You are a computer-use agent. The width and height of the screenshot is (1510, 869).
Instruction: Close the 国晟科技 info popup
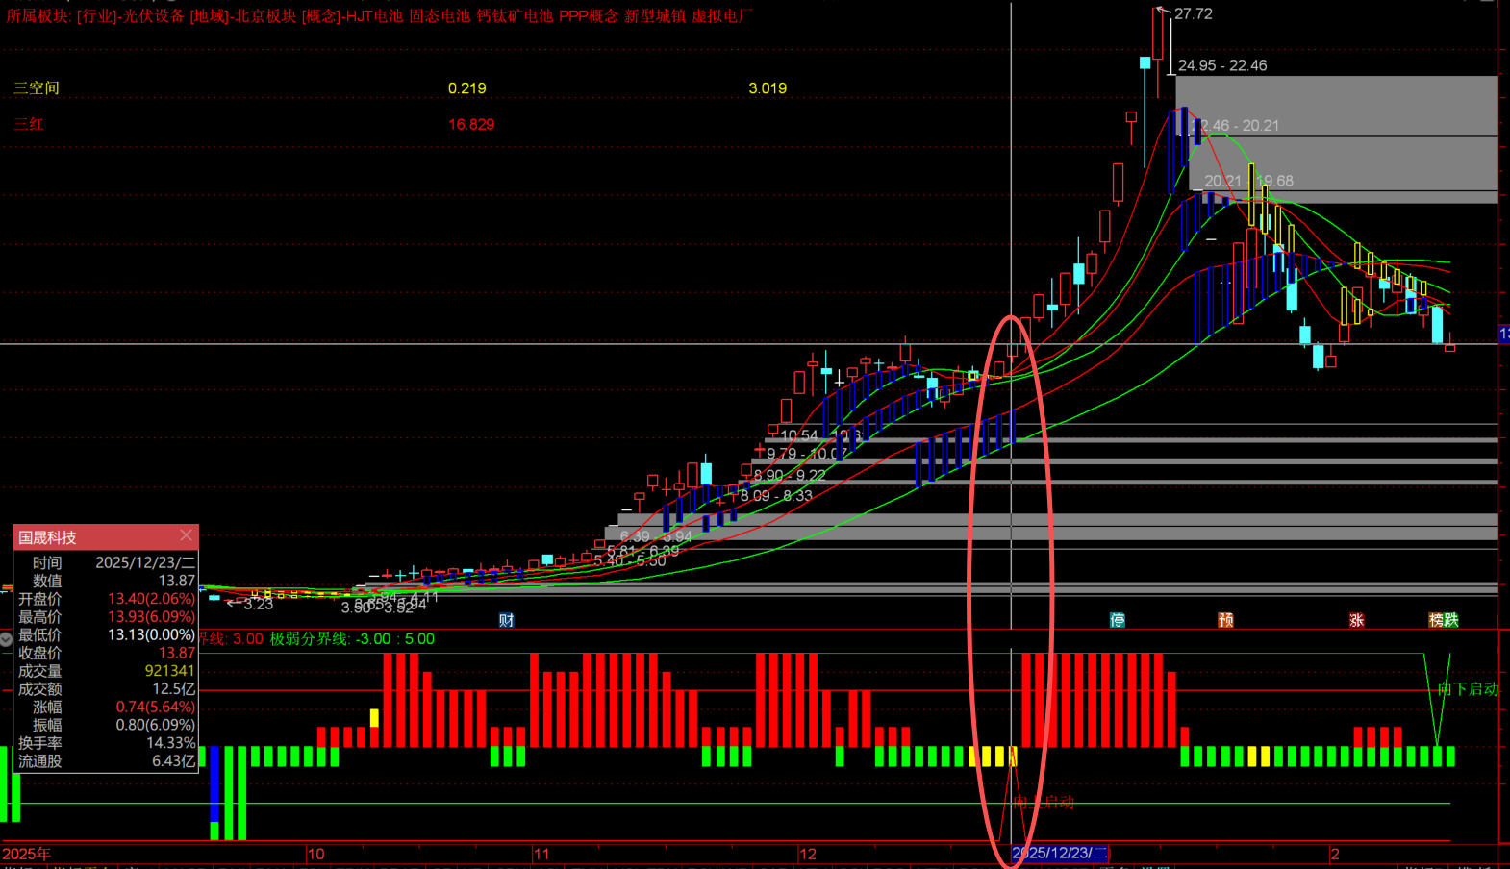tap(186, 535)
